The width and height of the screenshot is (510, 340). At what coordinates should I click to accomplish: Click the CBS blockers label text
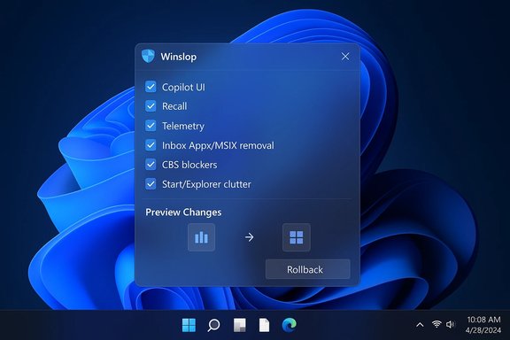[x=189, y=165]
